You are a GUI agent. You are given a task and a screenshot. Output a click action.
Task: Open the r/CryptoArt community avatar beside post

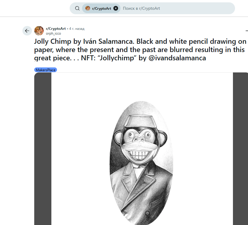coord(39,31)
